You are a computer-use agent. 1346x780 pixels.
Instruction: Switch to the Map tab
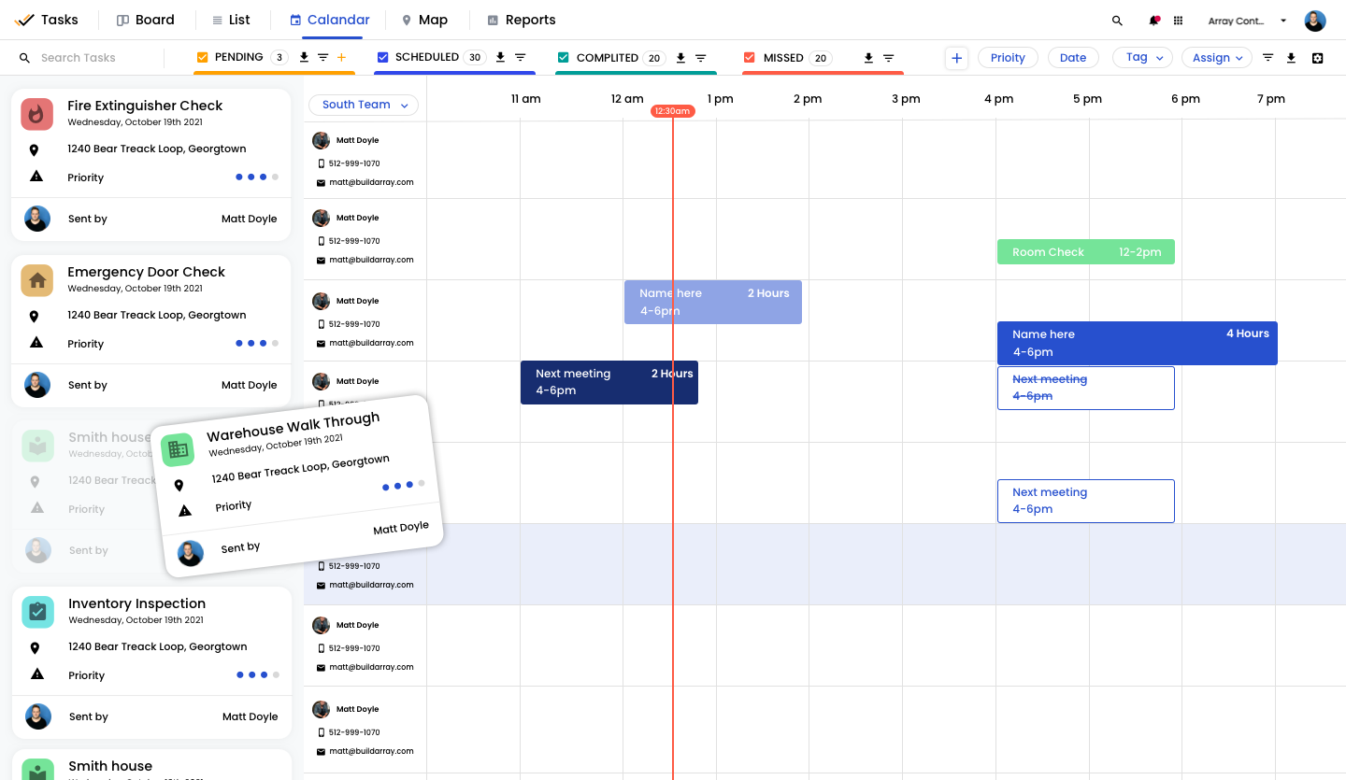[424, 20]
